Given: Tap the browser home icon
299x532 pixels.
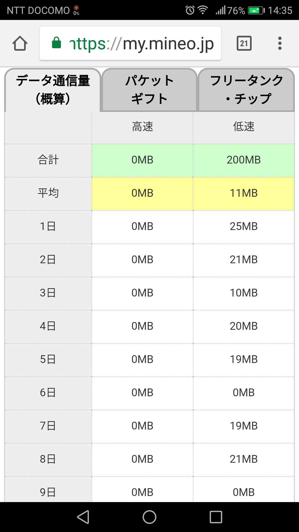Looking at the screenshot, I should tap(20, 44).
